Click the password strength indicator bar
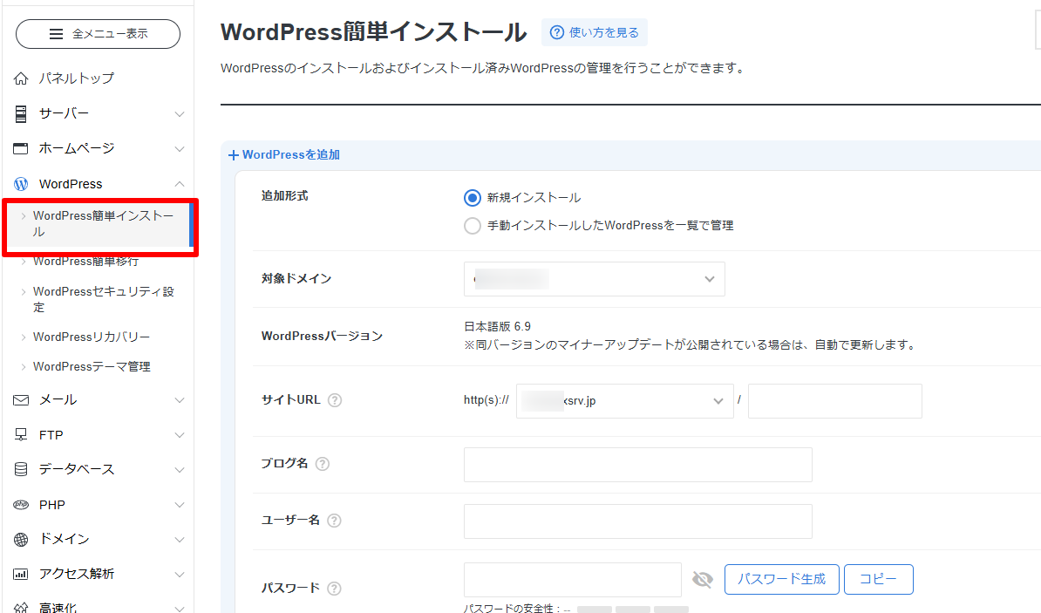This screenshot has width=1041, height=613. coord(634,608)
